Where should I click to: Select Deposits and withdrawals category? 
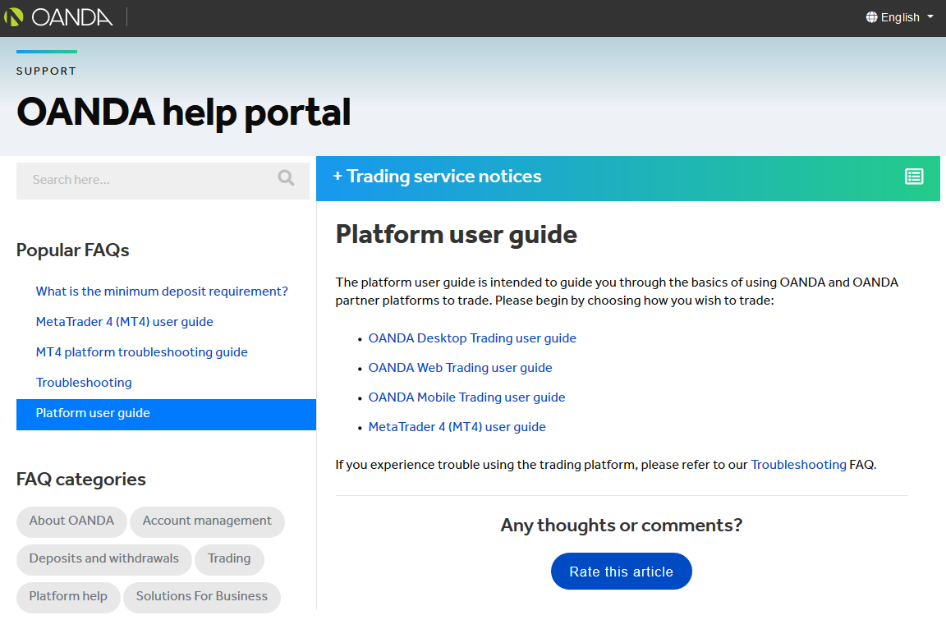click(x=103, y=559)
